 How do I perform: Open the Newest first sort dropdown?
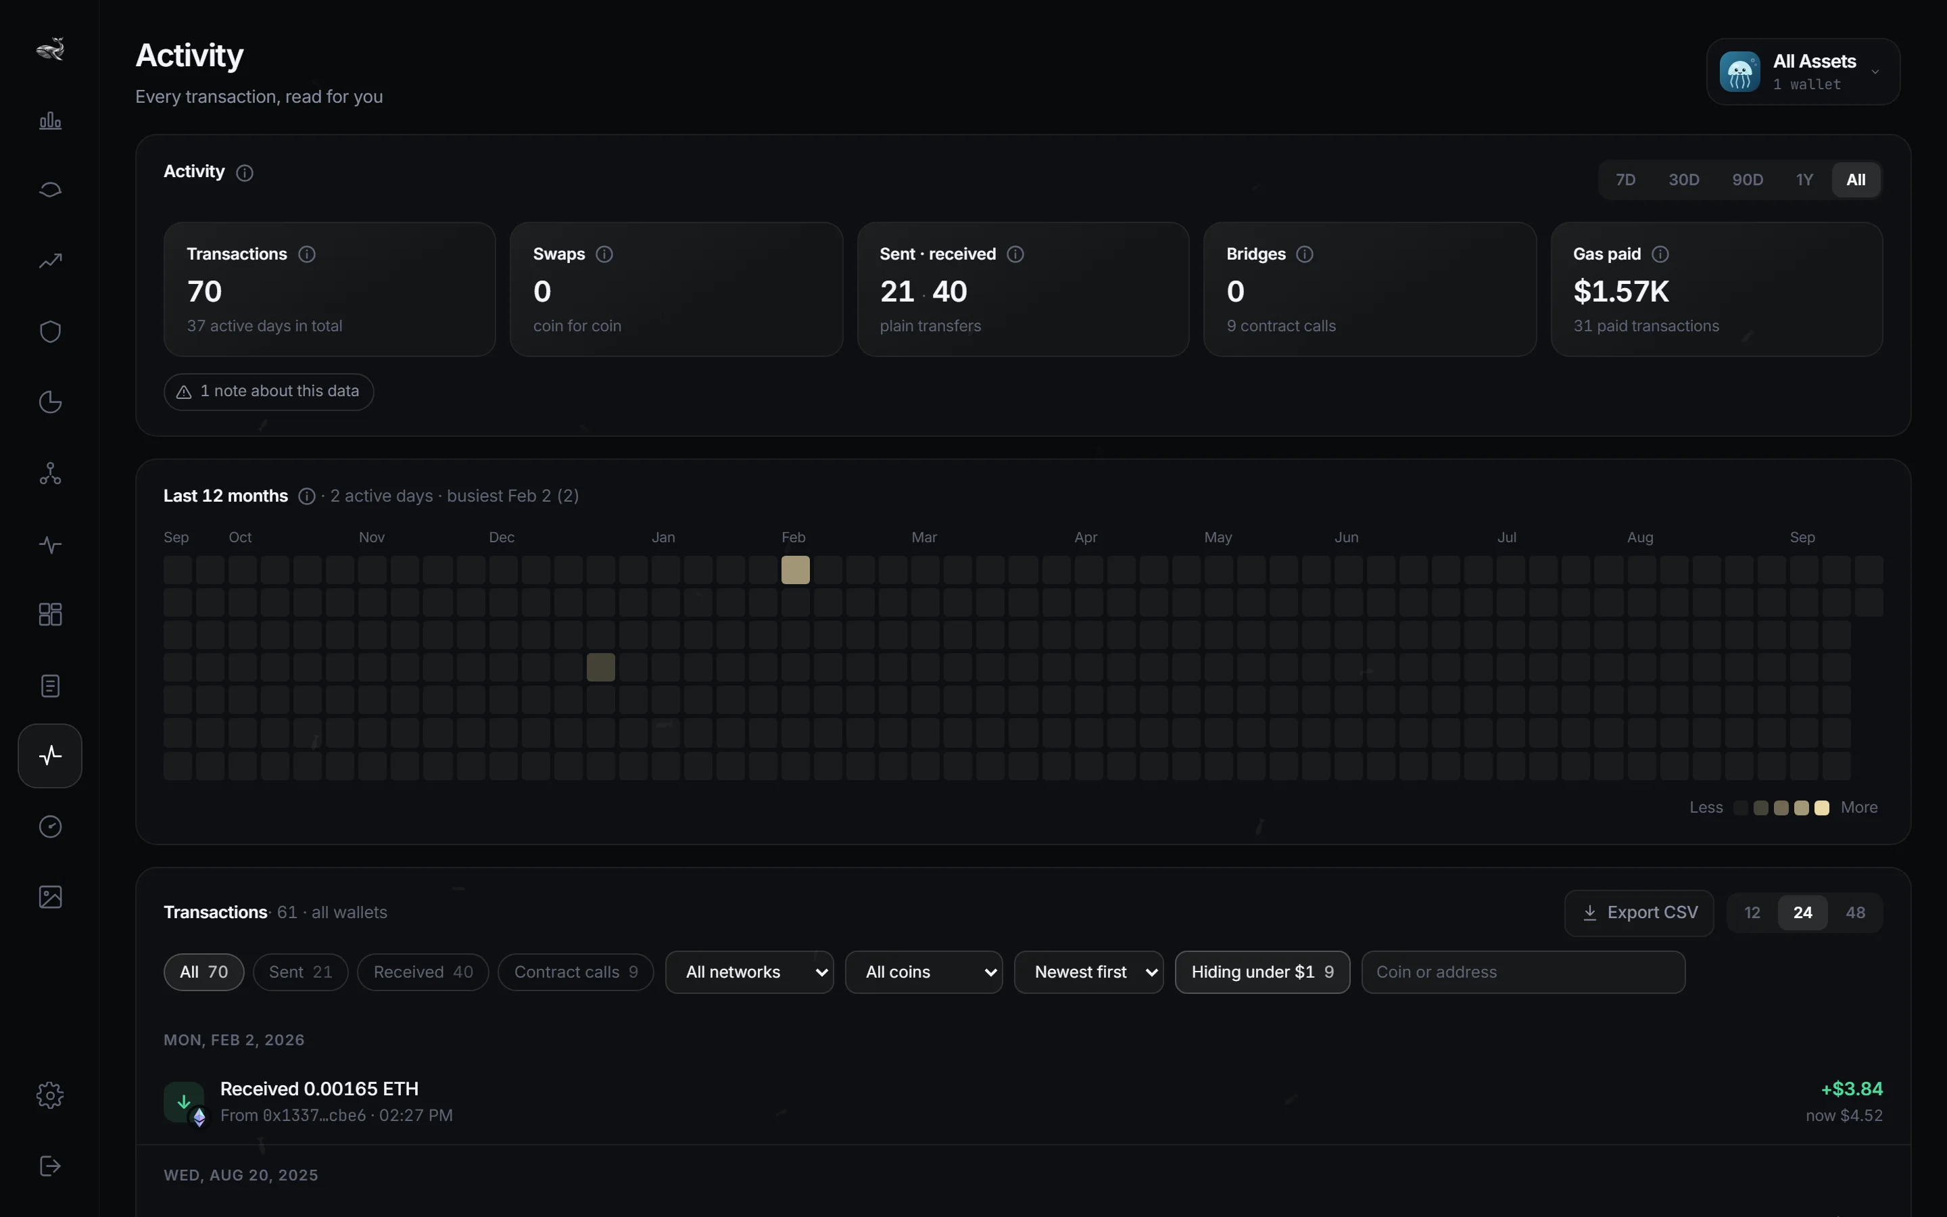click(x=1088, y=972)
